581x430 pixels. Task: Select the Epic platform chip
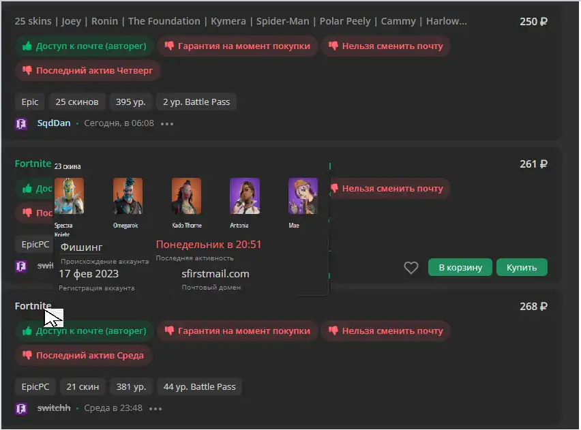tap(30, 102)
